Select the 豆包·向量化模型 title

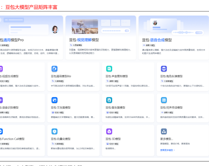(61, 139)
